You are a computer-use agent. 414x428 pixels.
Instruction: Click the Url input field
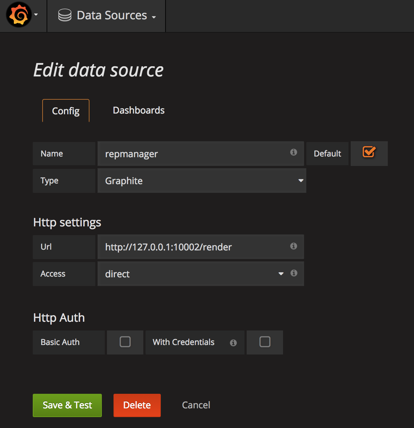coord(200,247)
